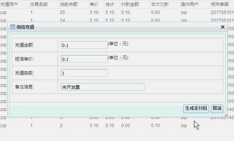Sort by 合计 column header
Image resolution: width=234 pixels, height=141 pixels.
(110, 4)
